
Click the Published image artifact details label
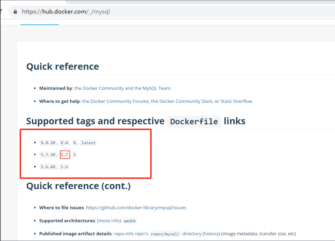point(75,234)
